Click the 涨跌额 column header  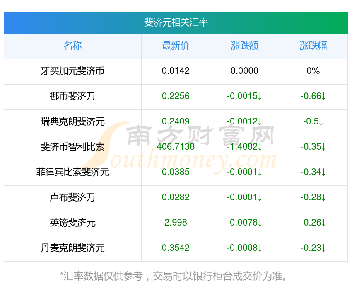click(x=244, y=46)
